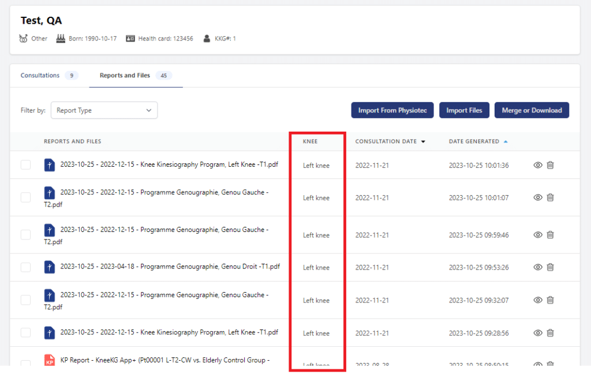Click the Merge or Download button
The width and height of the screenshot is (591, 378).
click(x=532, y=110)
